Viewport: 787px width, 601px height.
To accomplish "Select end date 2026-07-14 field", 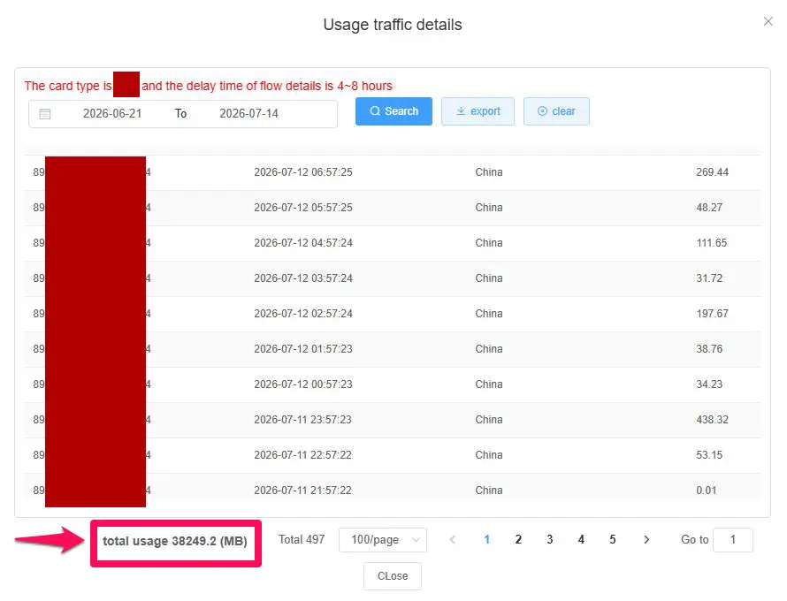I will coord(249,114).
